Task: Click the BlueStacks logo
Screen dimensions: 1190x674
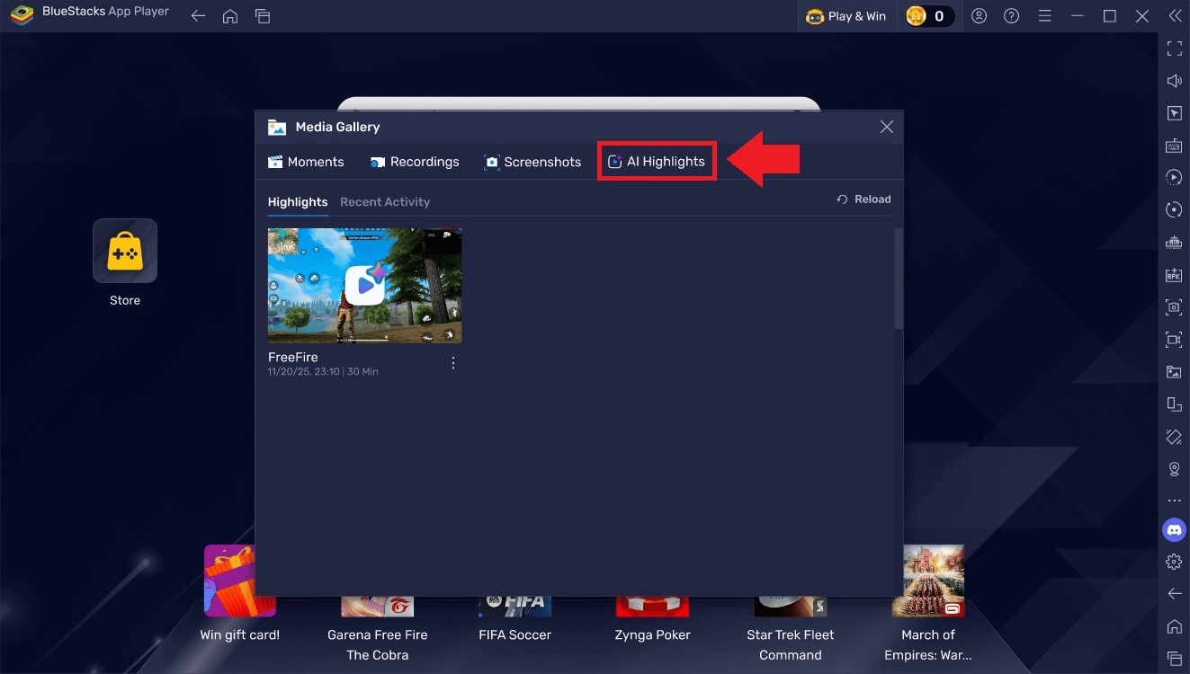Action: point(22,16)
